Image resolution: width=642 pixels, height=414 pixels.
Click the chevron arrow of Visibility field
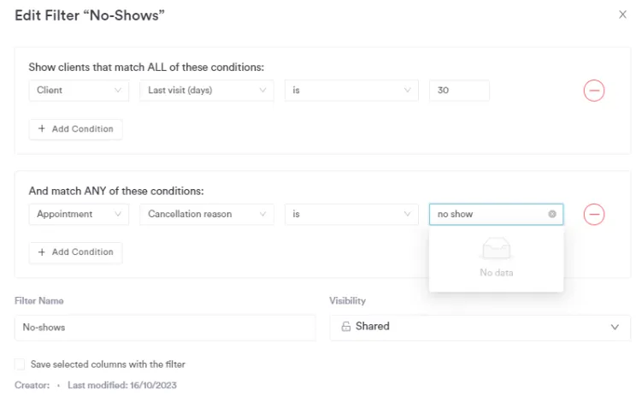[614, 327]
